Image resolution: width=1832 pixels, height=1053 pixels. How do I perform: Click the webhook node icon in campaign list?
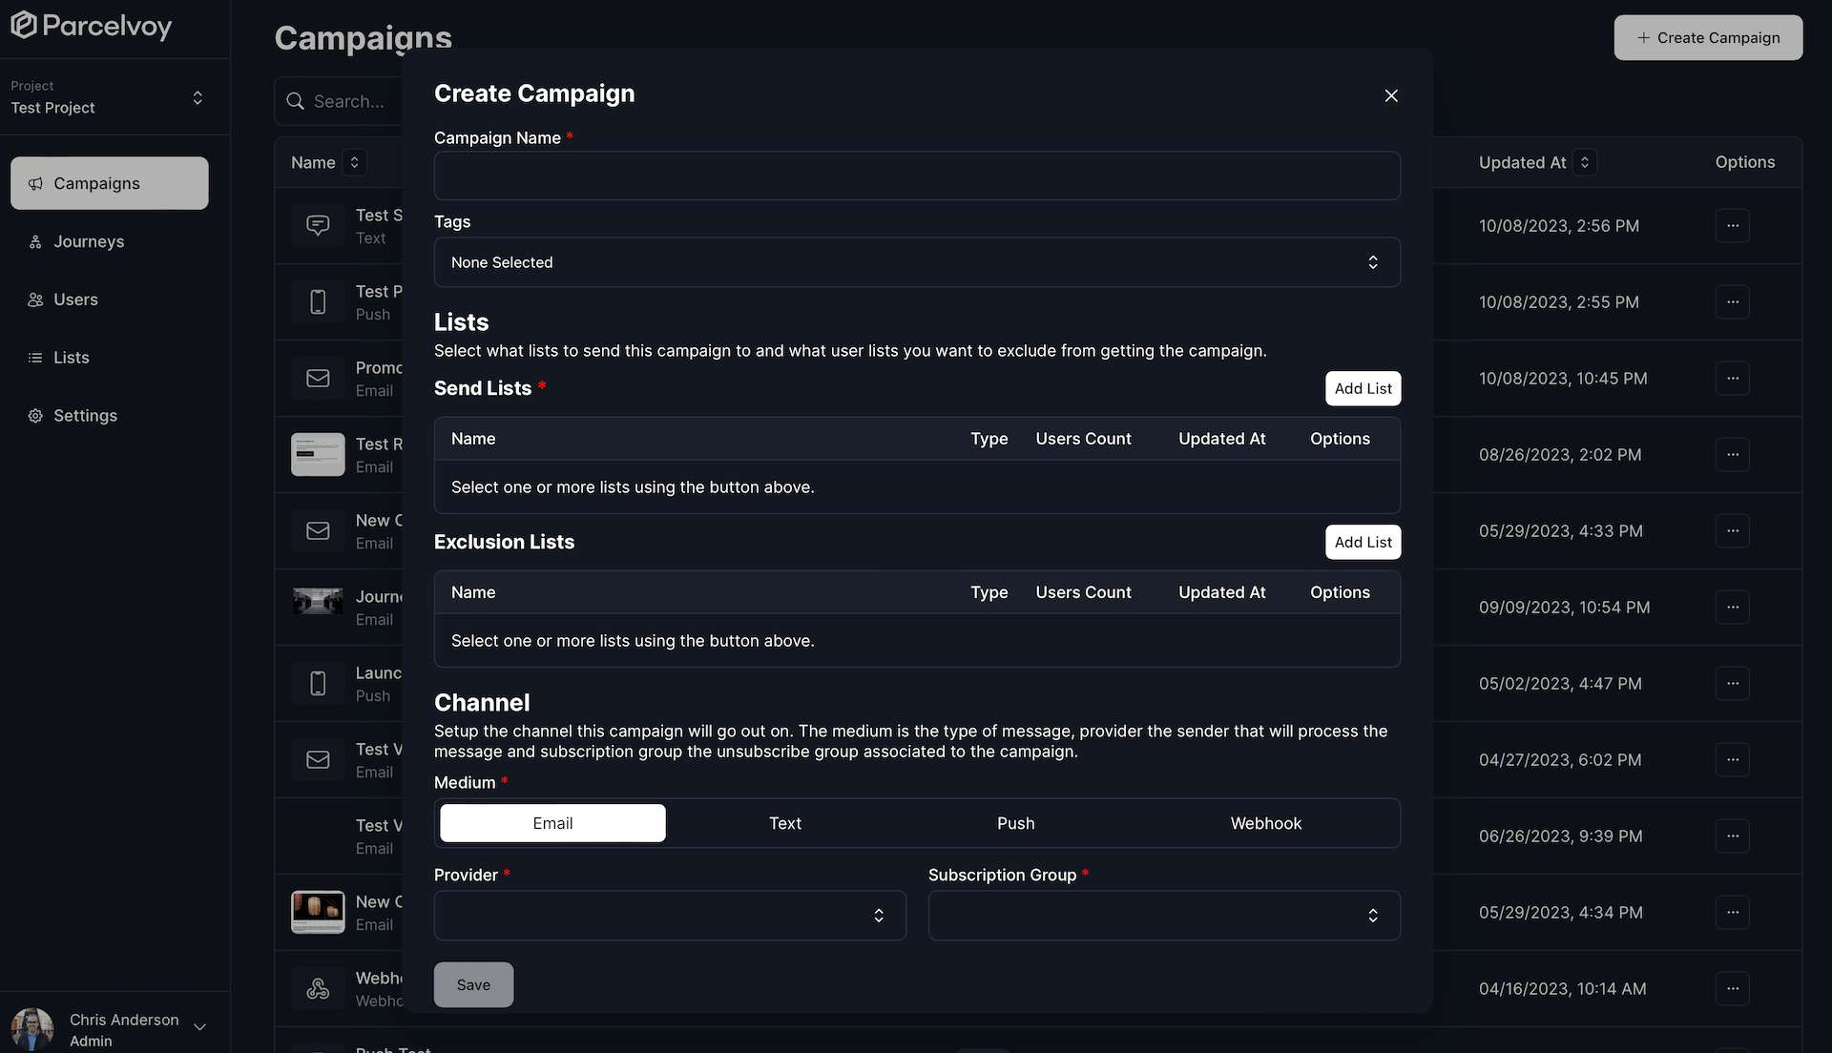point(318,988)
